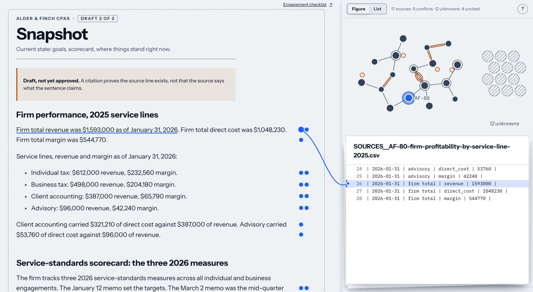Screen dimensions: 533x292
Task: Select source row 25 advisory margin
Action: (437, 176)
